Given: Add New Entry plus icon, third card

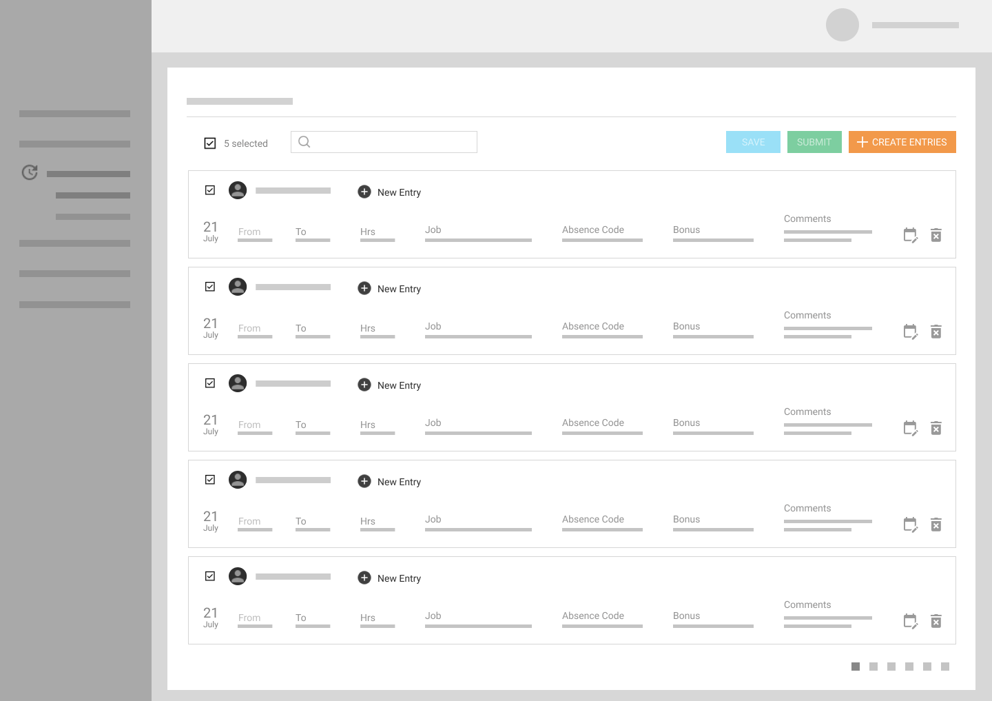Looking at the screenshot, I should (364, 385).
